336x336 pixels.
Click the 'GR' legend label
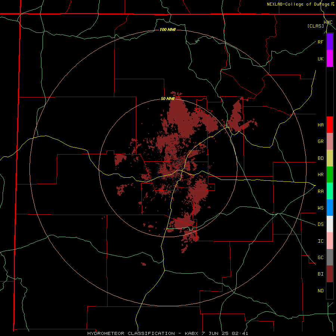pyautogui.click(x=320, y=141)
